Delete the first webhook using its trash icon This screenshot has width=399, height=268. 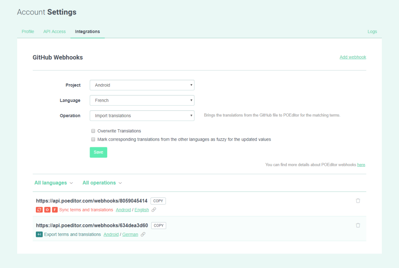pyautogui.click(x=358, y=200)
